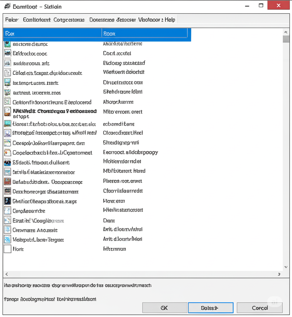The width and height of the screenshot is (292, 317).
Task: Sort by the 'Fcor' column header
Action: 53,33
